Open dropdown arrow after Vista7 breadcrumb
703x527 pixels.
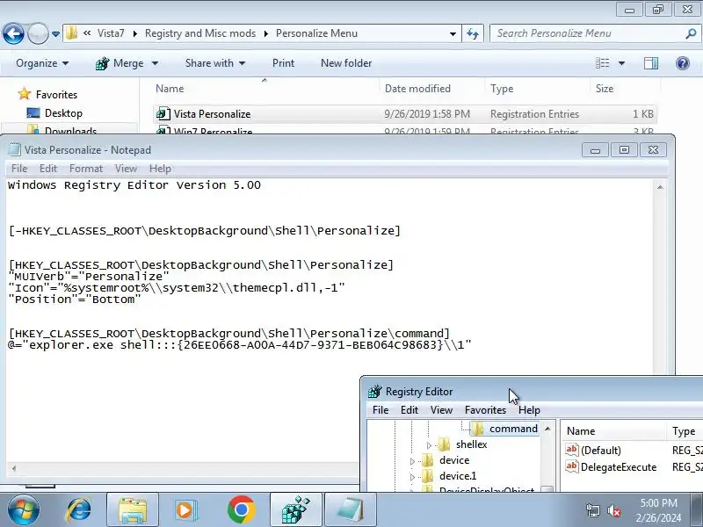click(x=135, y=33)
